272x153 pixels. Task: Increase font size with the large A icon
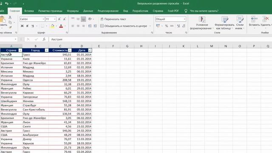click(59, 19)
